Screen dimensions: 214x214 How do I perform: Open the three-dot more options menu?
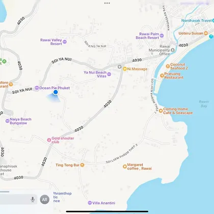[x=107, y=3]
